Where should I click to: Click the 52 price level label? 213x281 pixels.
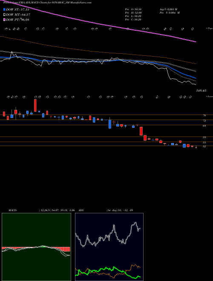204,146
